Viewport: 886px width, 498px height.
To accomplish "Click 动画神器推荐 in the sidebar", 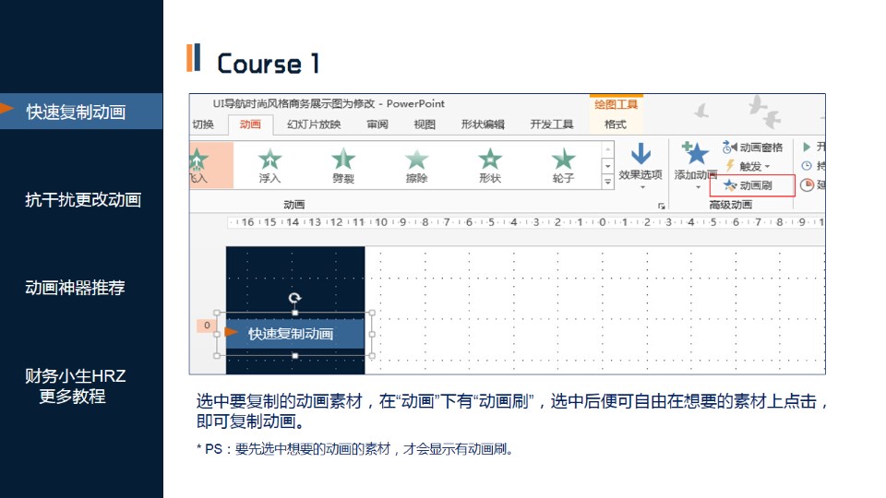I will (x=74, y=288).
